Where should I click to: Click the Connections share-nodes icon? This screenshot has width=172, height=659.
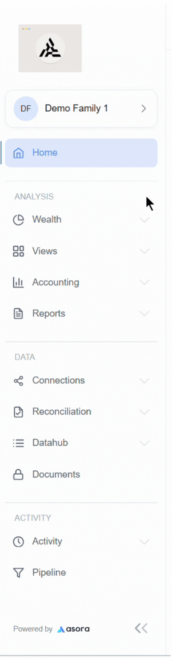(18, 381)
